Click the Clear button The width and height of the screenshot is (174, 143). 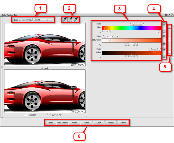[x=99, y=123]
